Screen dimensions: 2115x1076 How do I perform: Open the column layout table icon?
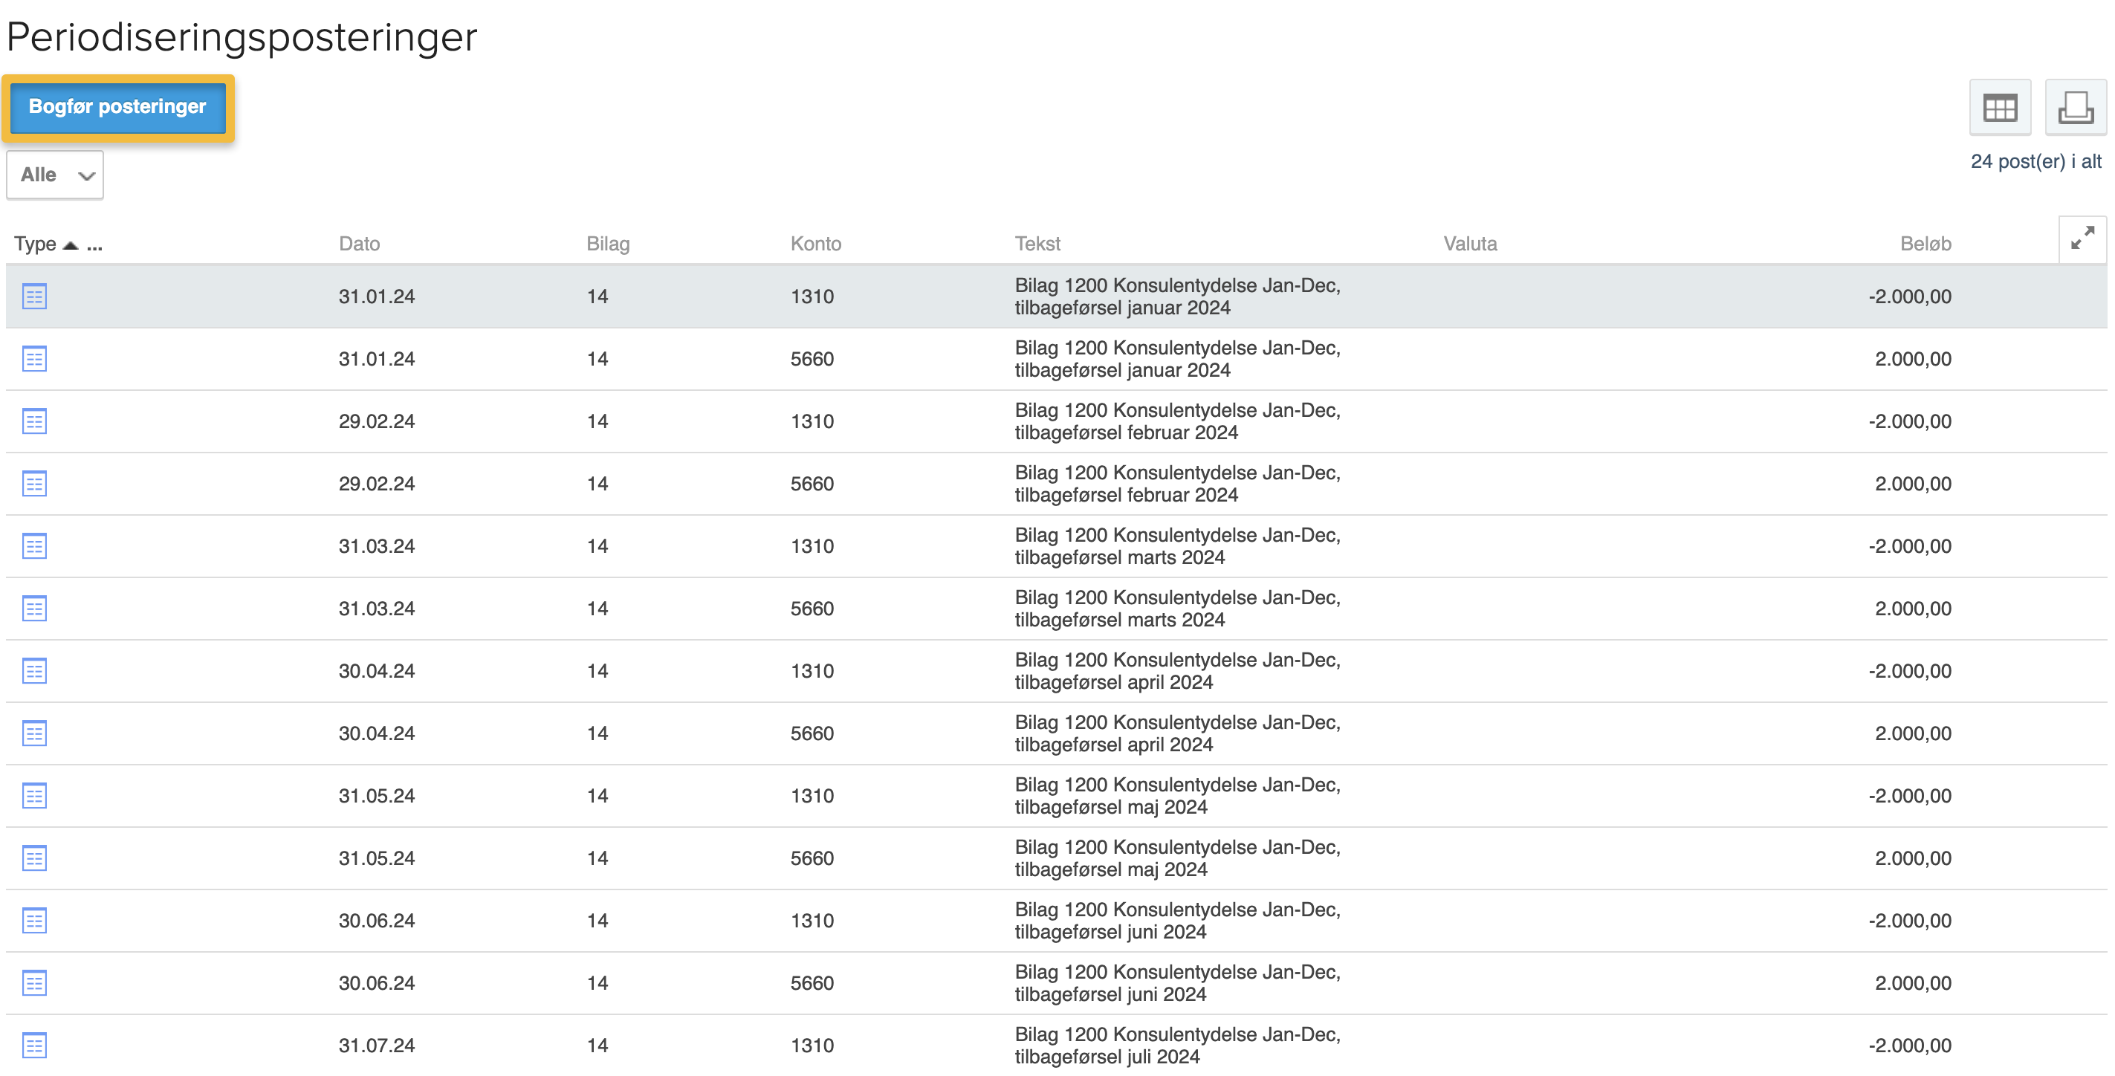click(x=1999, y=108)
